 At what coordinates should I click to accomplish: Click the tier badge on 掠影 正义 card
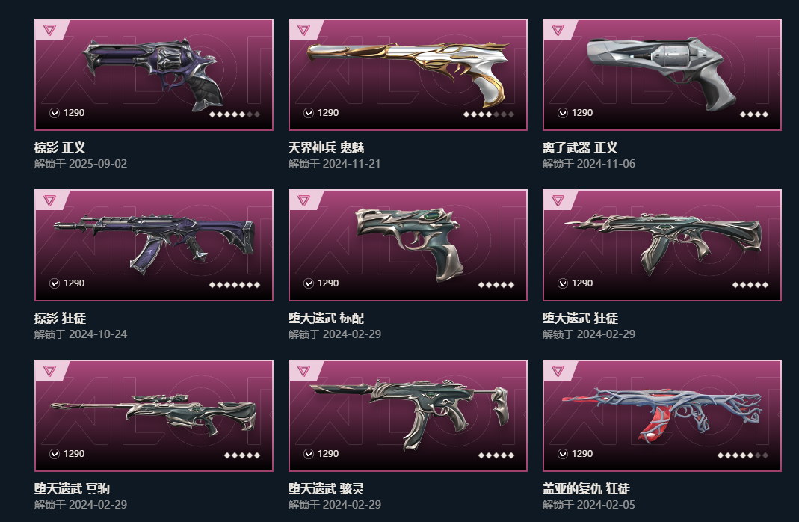click(49, 30)
